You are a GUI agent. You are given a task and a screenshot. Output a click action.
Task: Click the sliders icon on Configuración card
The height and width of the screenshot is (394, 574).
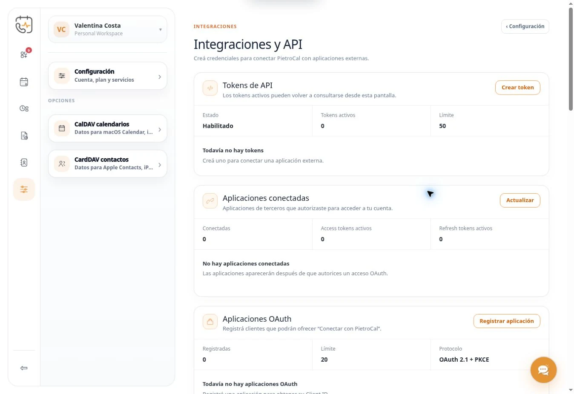pyautogui.click(x=62, y=76)
